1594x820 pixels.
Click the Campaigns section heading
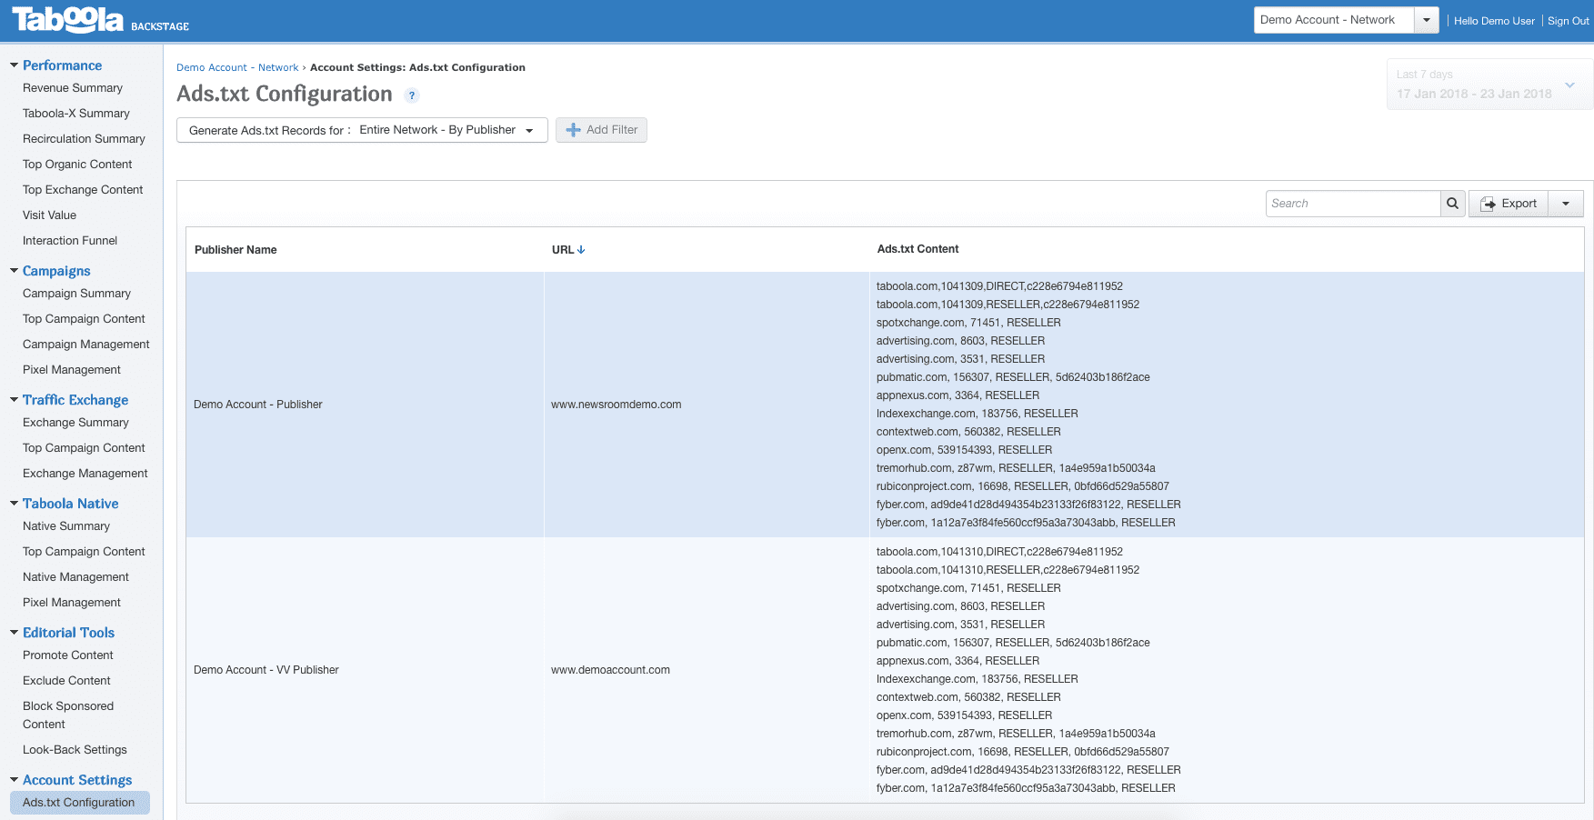point(56,271)
